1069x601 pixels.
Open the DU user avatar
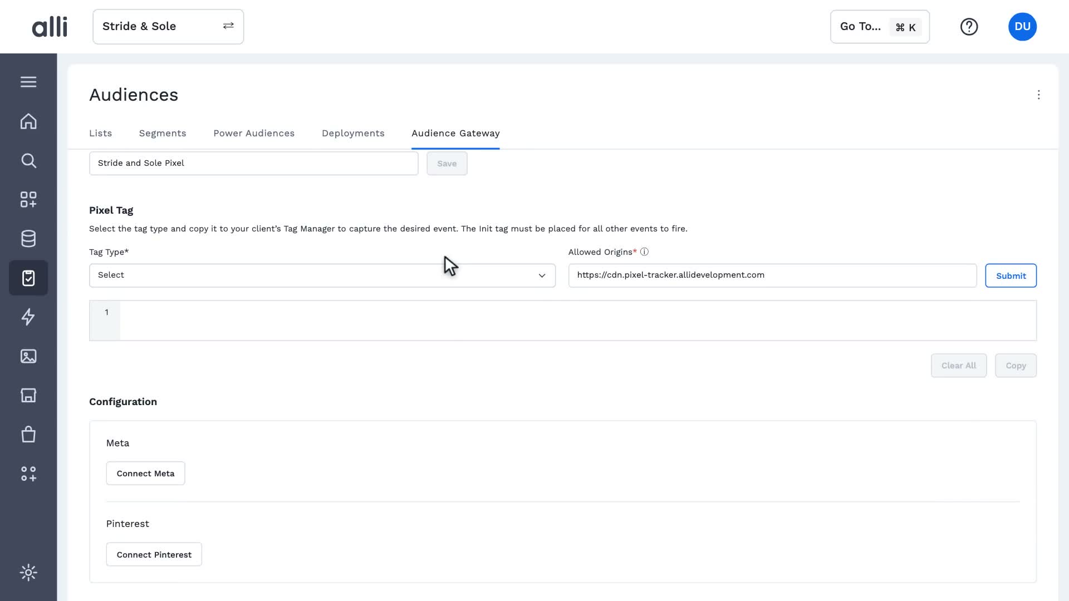[1022, 27]
